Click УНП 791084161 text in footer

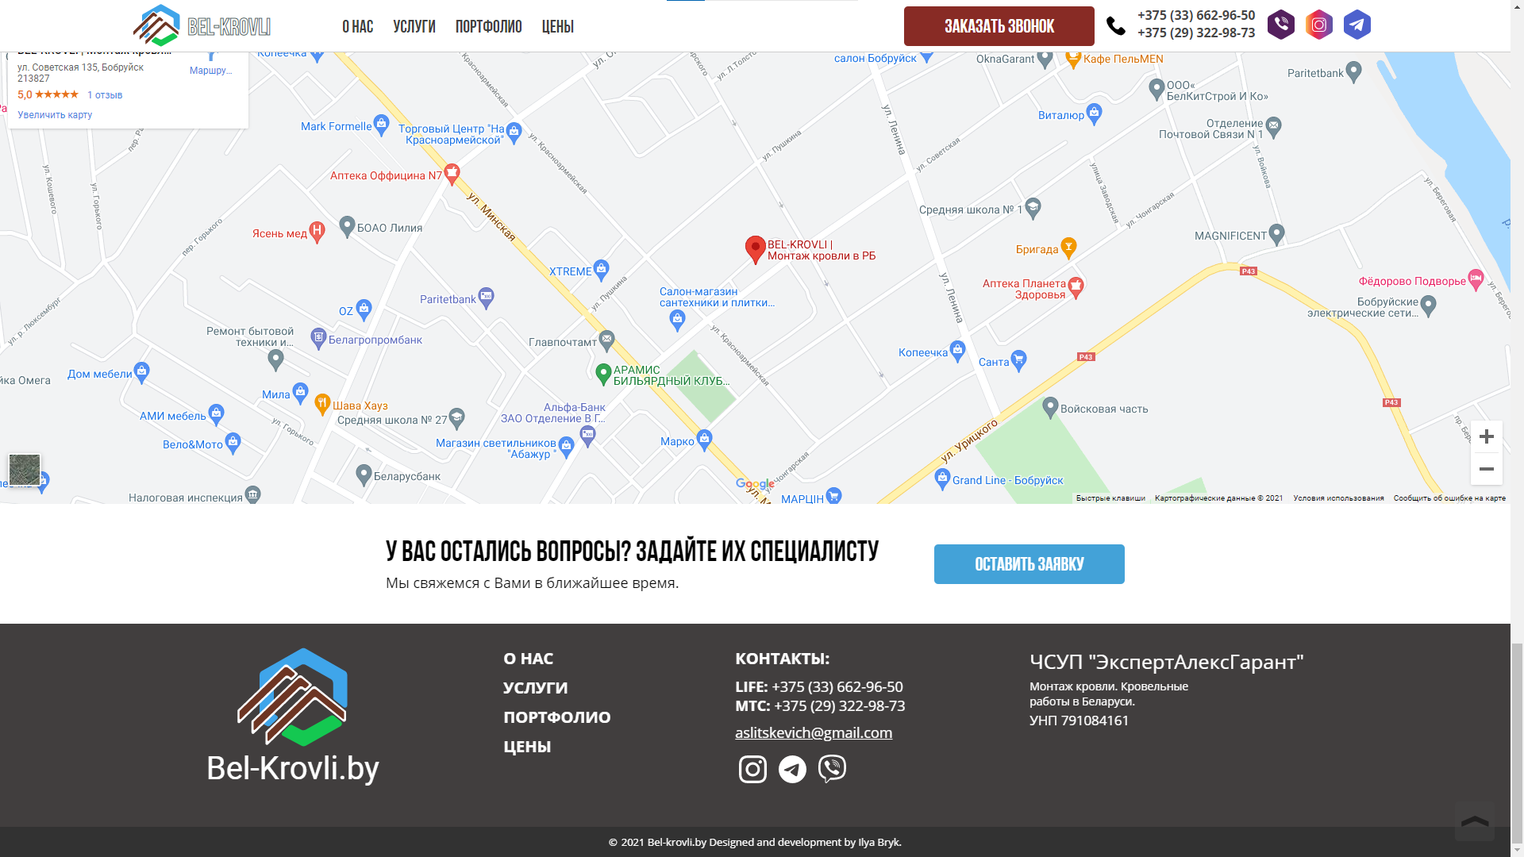[1079, 721]
